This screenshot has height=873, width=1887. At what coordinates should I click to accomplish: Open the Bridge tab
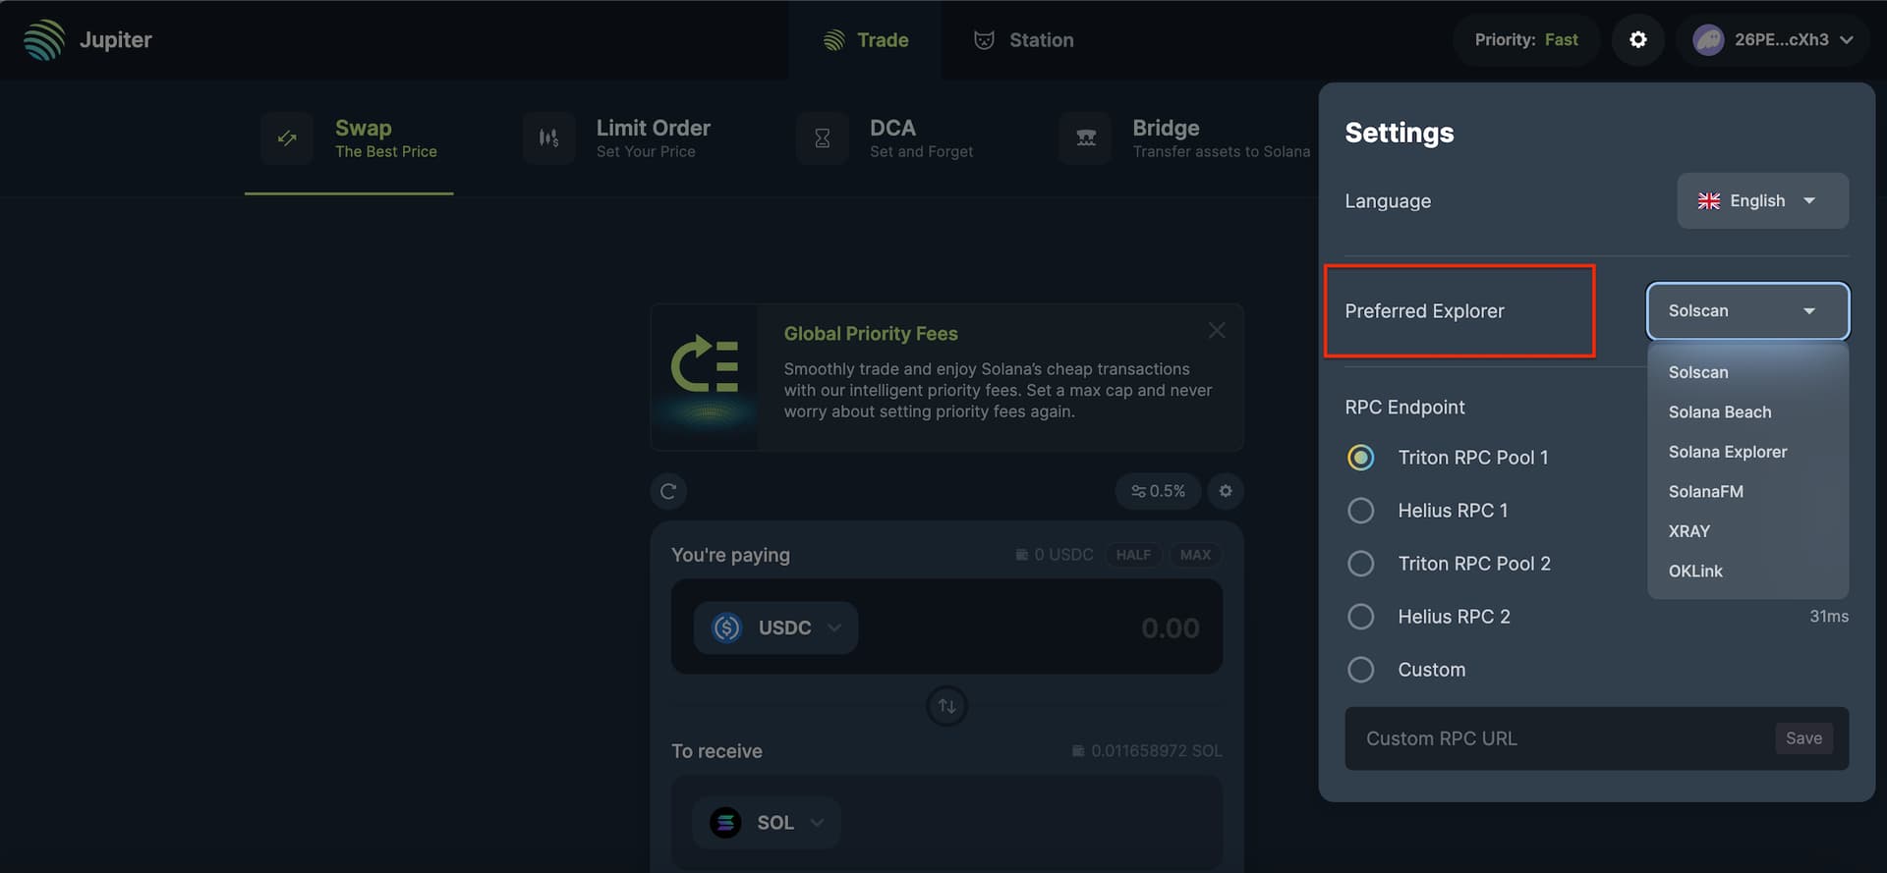[x=1184, y=138]
